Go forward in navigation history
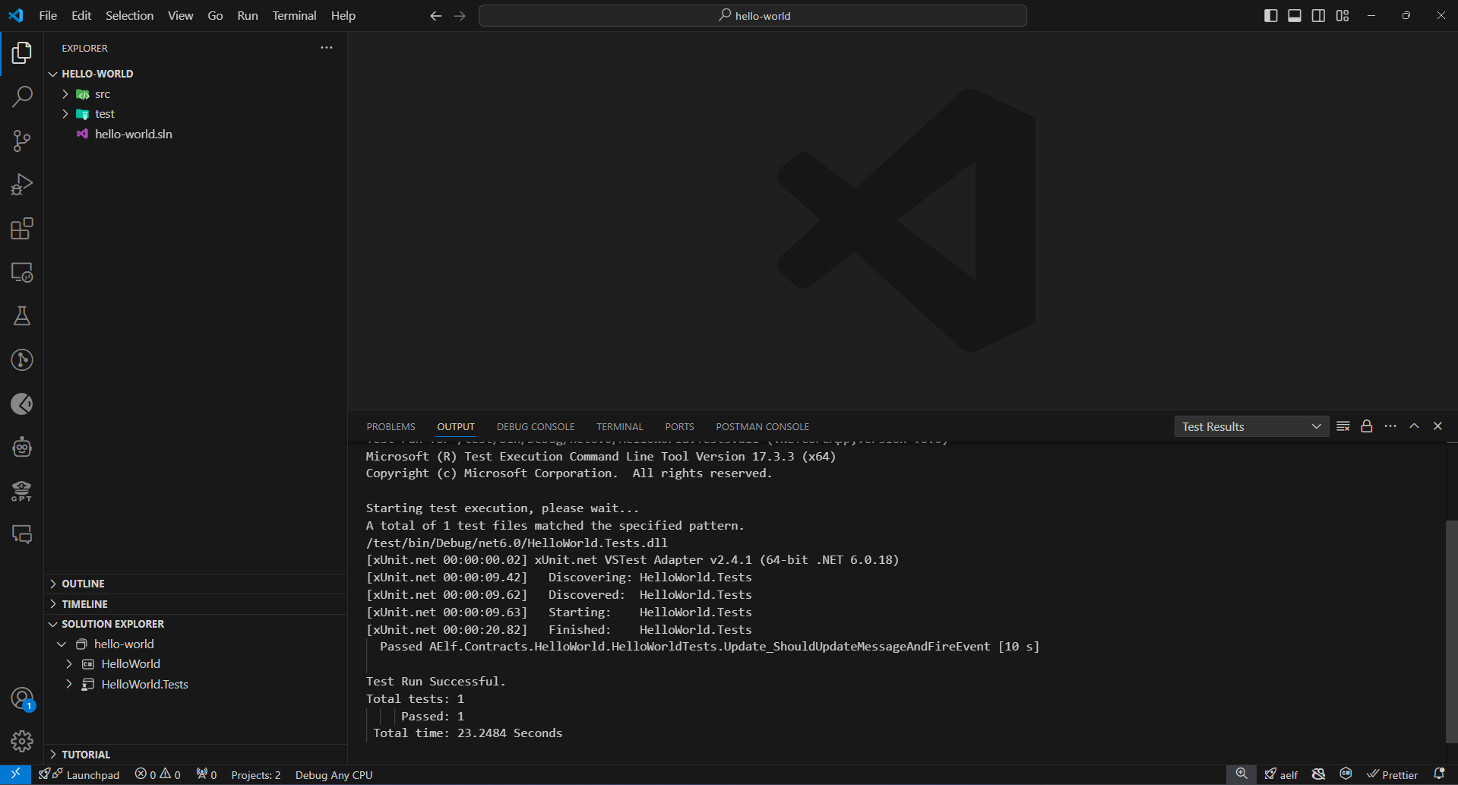Viewport: 1458px width, 785px height. (x=460, y=16)
